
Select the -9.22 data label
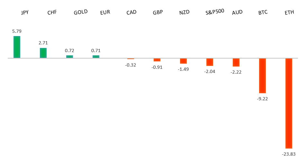tap(262, 99)
